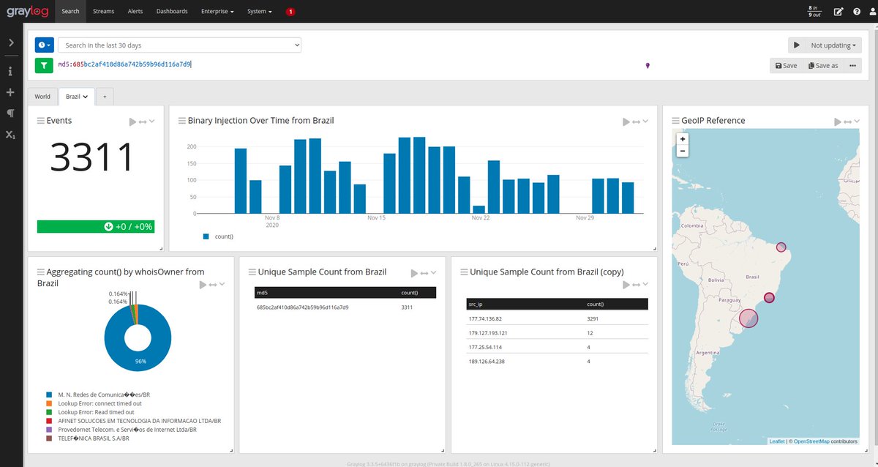Open the red notification badge showing 1
The image size is (878, 467).
pyautogui.click(x=290, y=12)
